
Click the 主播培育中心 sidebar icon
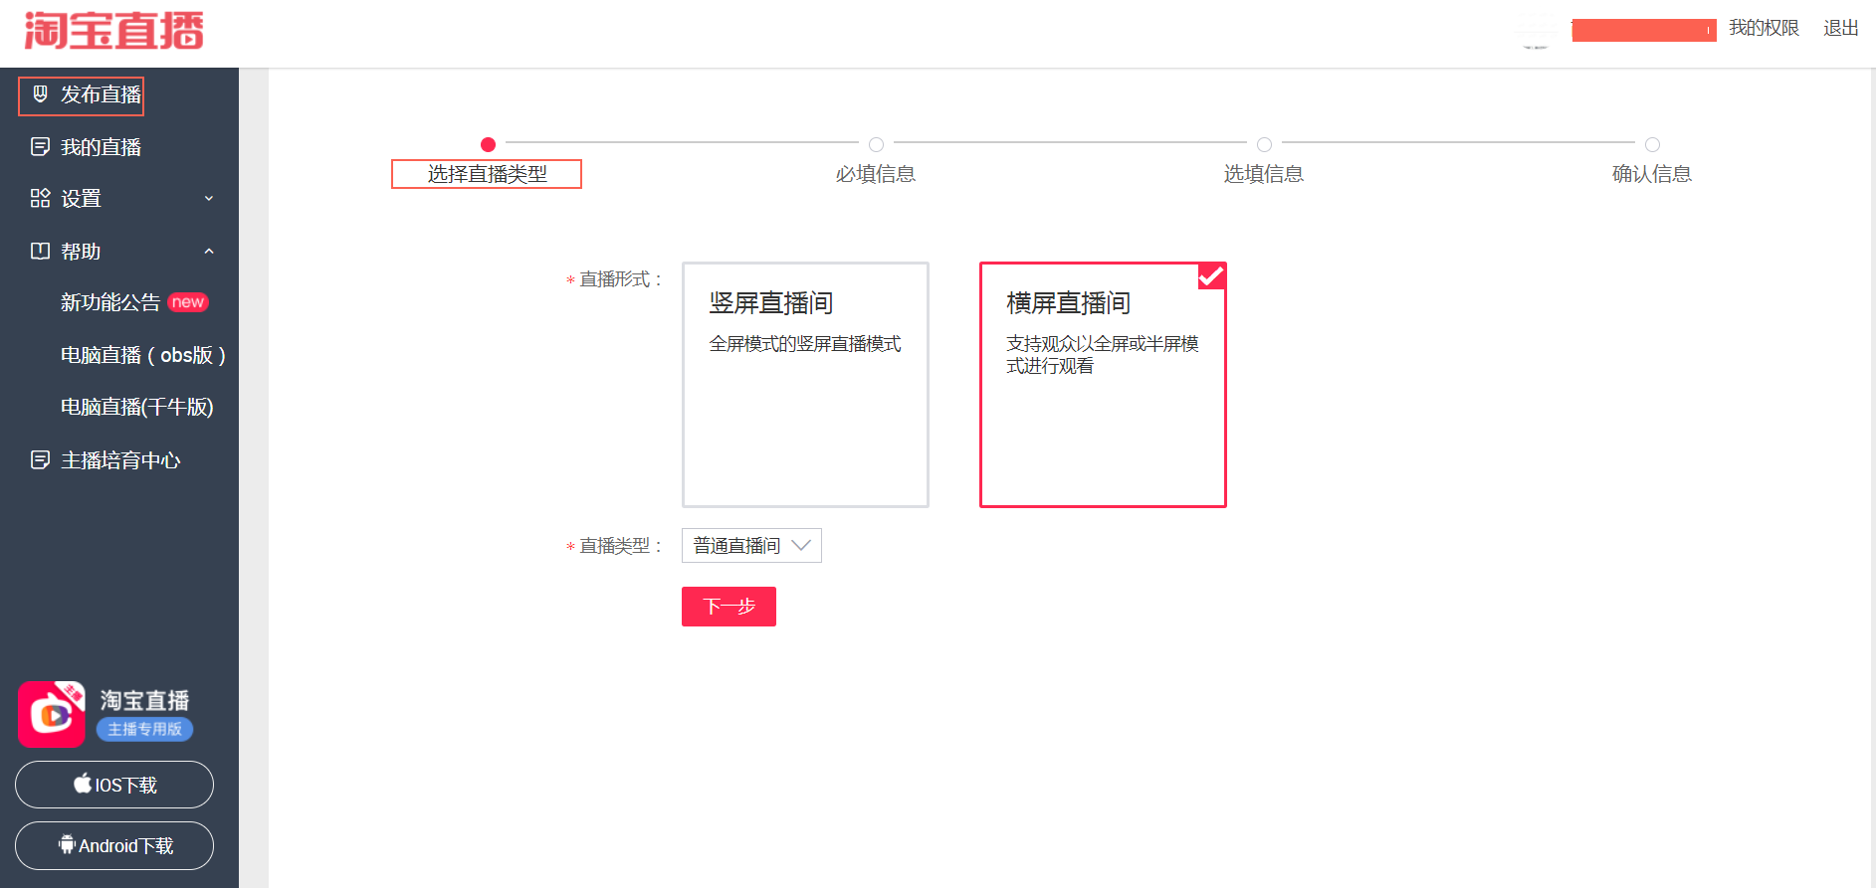(40, 460)
